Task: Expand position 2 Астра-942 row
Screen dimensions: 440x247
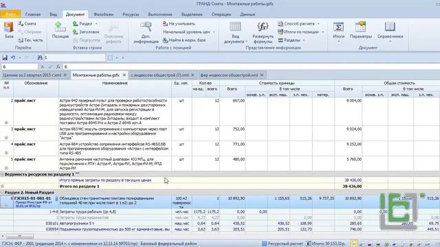Action: coord(6,123)
